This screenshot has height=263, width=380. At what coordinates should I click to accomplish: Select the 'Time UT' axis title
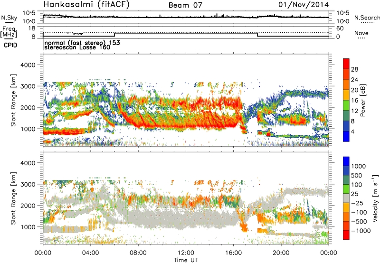186,260
